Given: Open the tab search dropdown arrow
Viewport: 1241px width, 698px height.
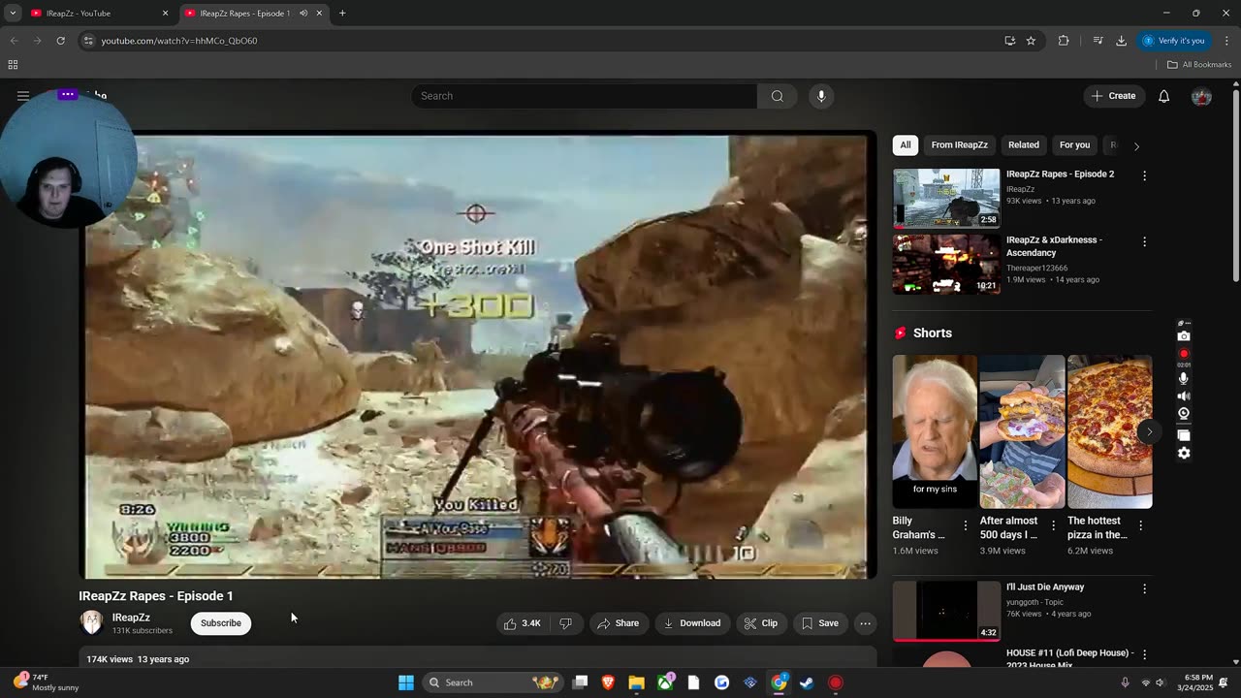Looking at the screenshot, I should click(x=13, y=14).
